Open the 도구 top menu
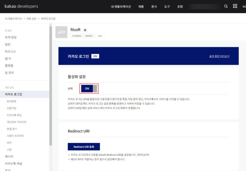 point(167,7)
